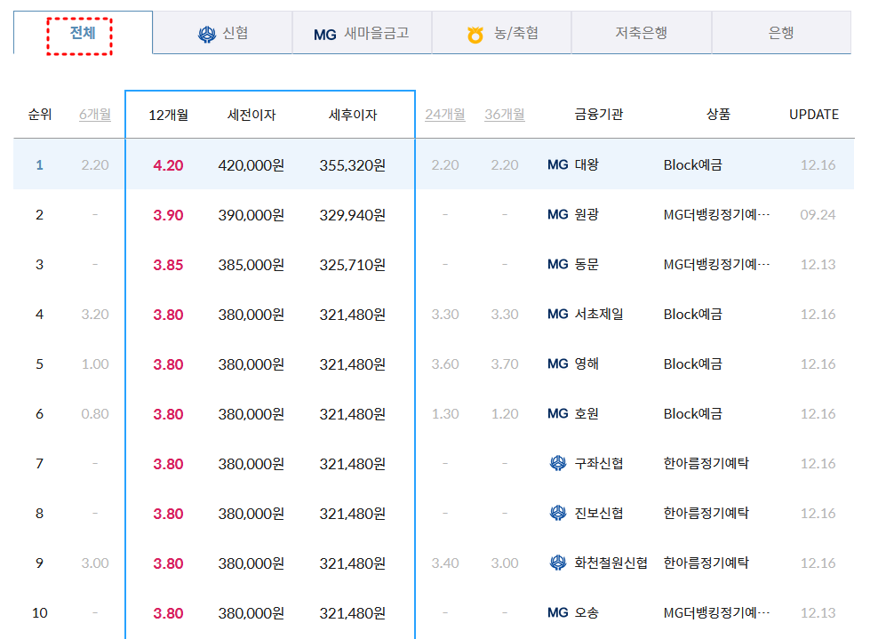Click 0.80 six-month rate for 호원
870x639 pixels.
click(x=95, y=414)
